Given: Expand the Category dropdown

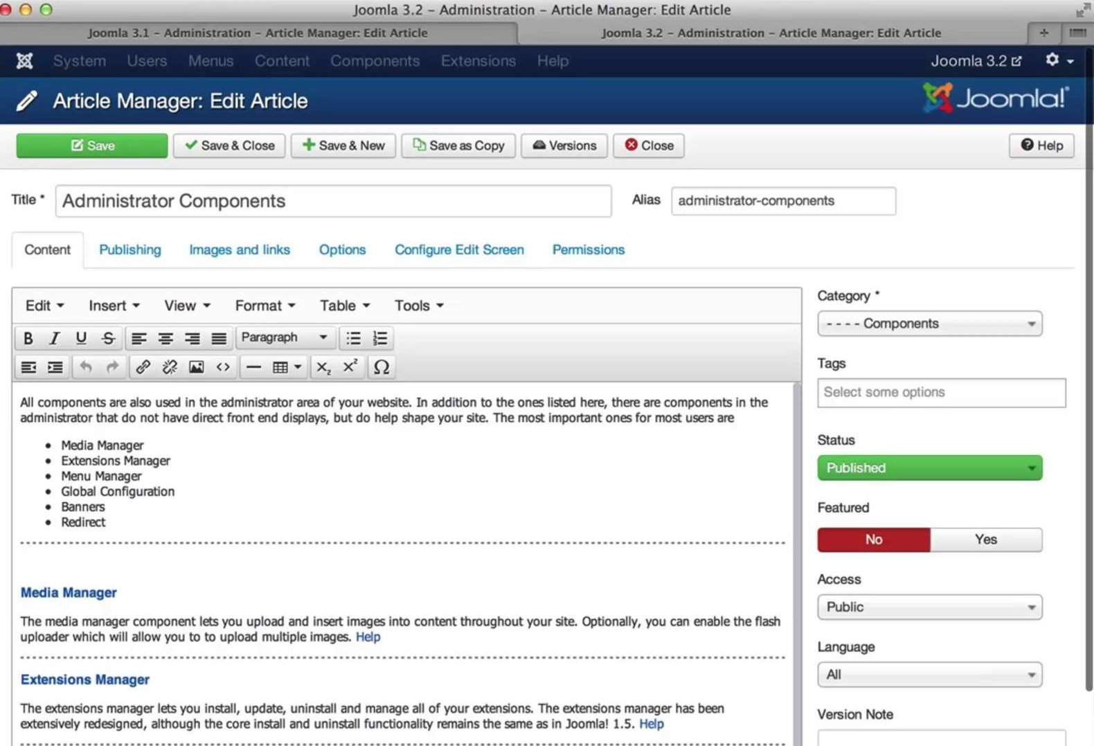Looking at the screenshot, I should coord(929,324).
